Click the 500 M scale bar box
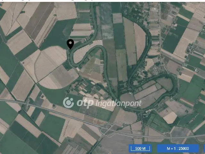Image resolution: width=205 pixels, height=154 pixels. pos(140,148)
